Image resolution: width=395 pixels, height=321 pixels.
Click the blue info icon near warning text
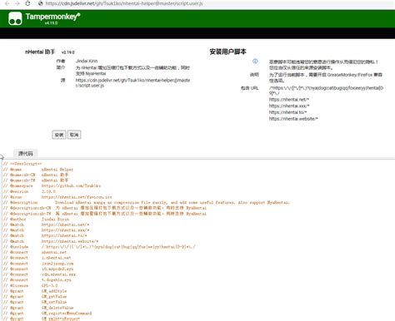click(255, 62)
